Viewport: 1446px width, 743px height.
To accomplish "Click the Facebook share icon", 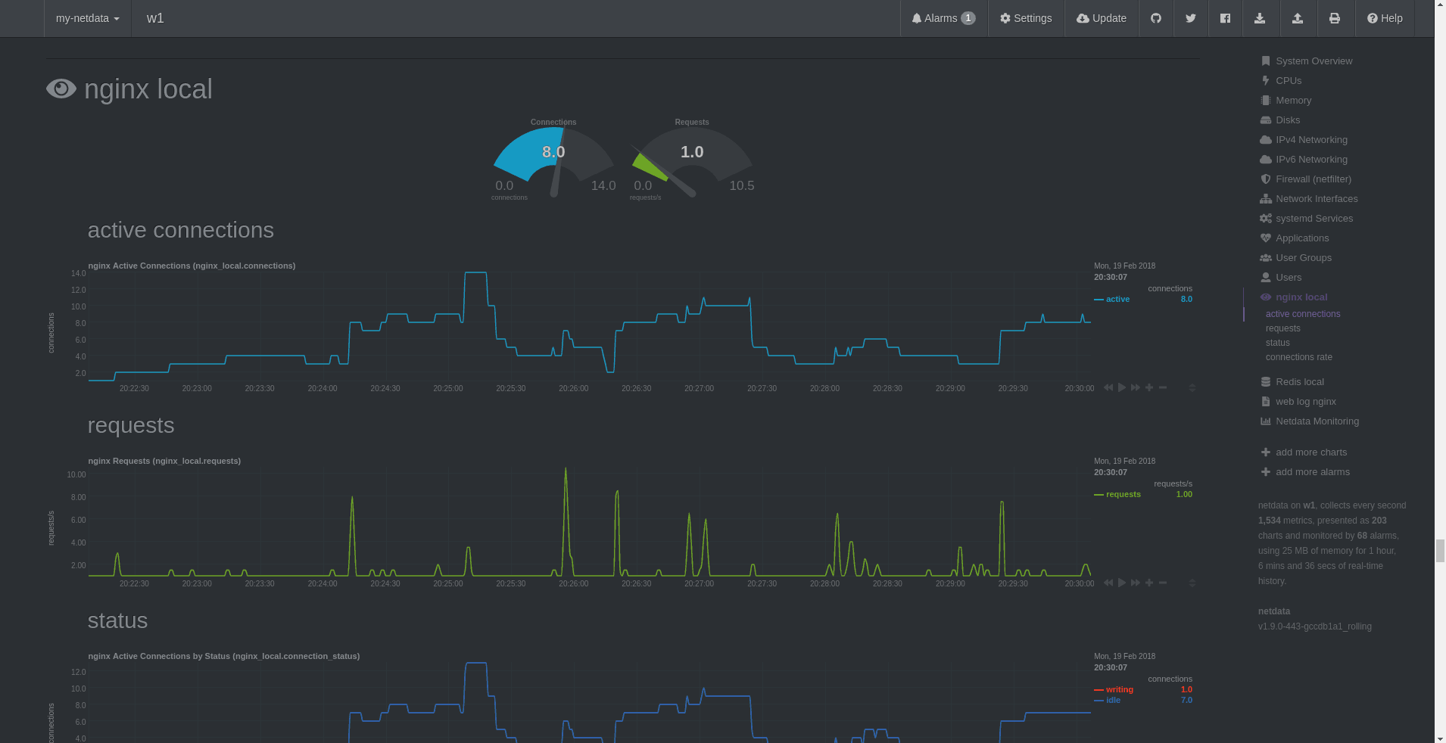I will pos(1225,18).
